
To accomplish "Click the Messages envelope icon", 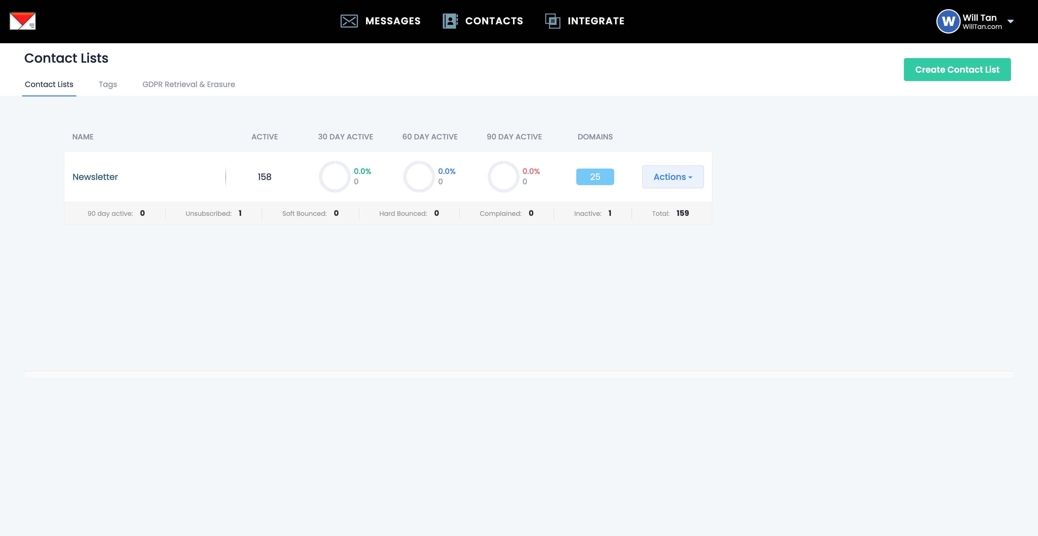I will click(x=349, y=21).
